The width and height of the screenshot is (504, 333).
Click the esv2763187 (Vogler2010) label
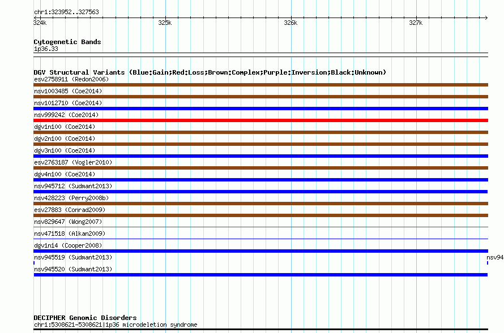tap(73, 162)
